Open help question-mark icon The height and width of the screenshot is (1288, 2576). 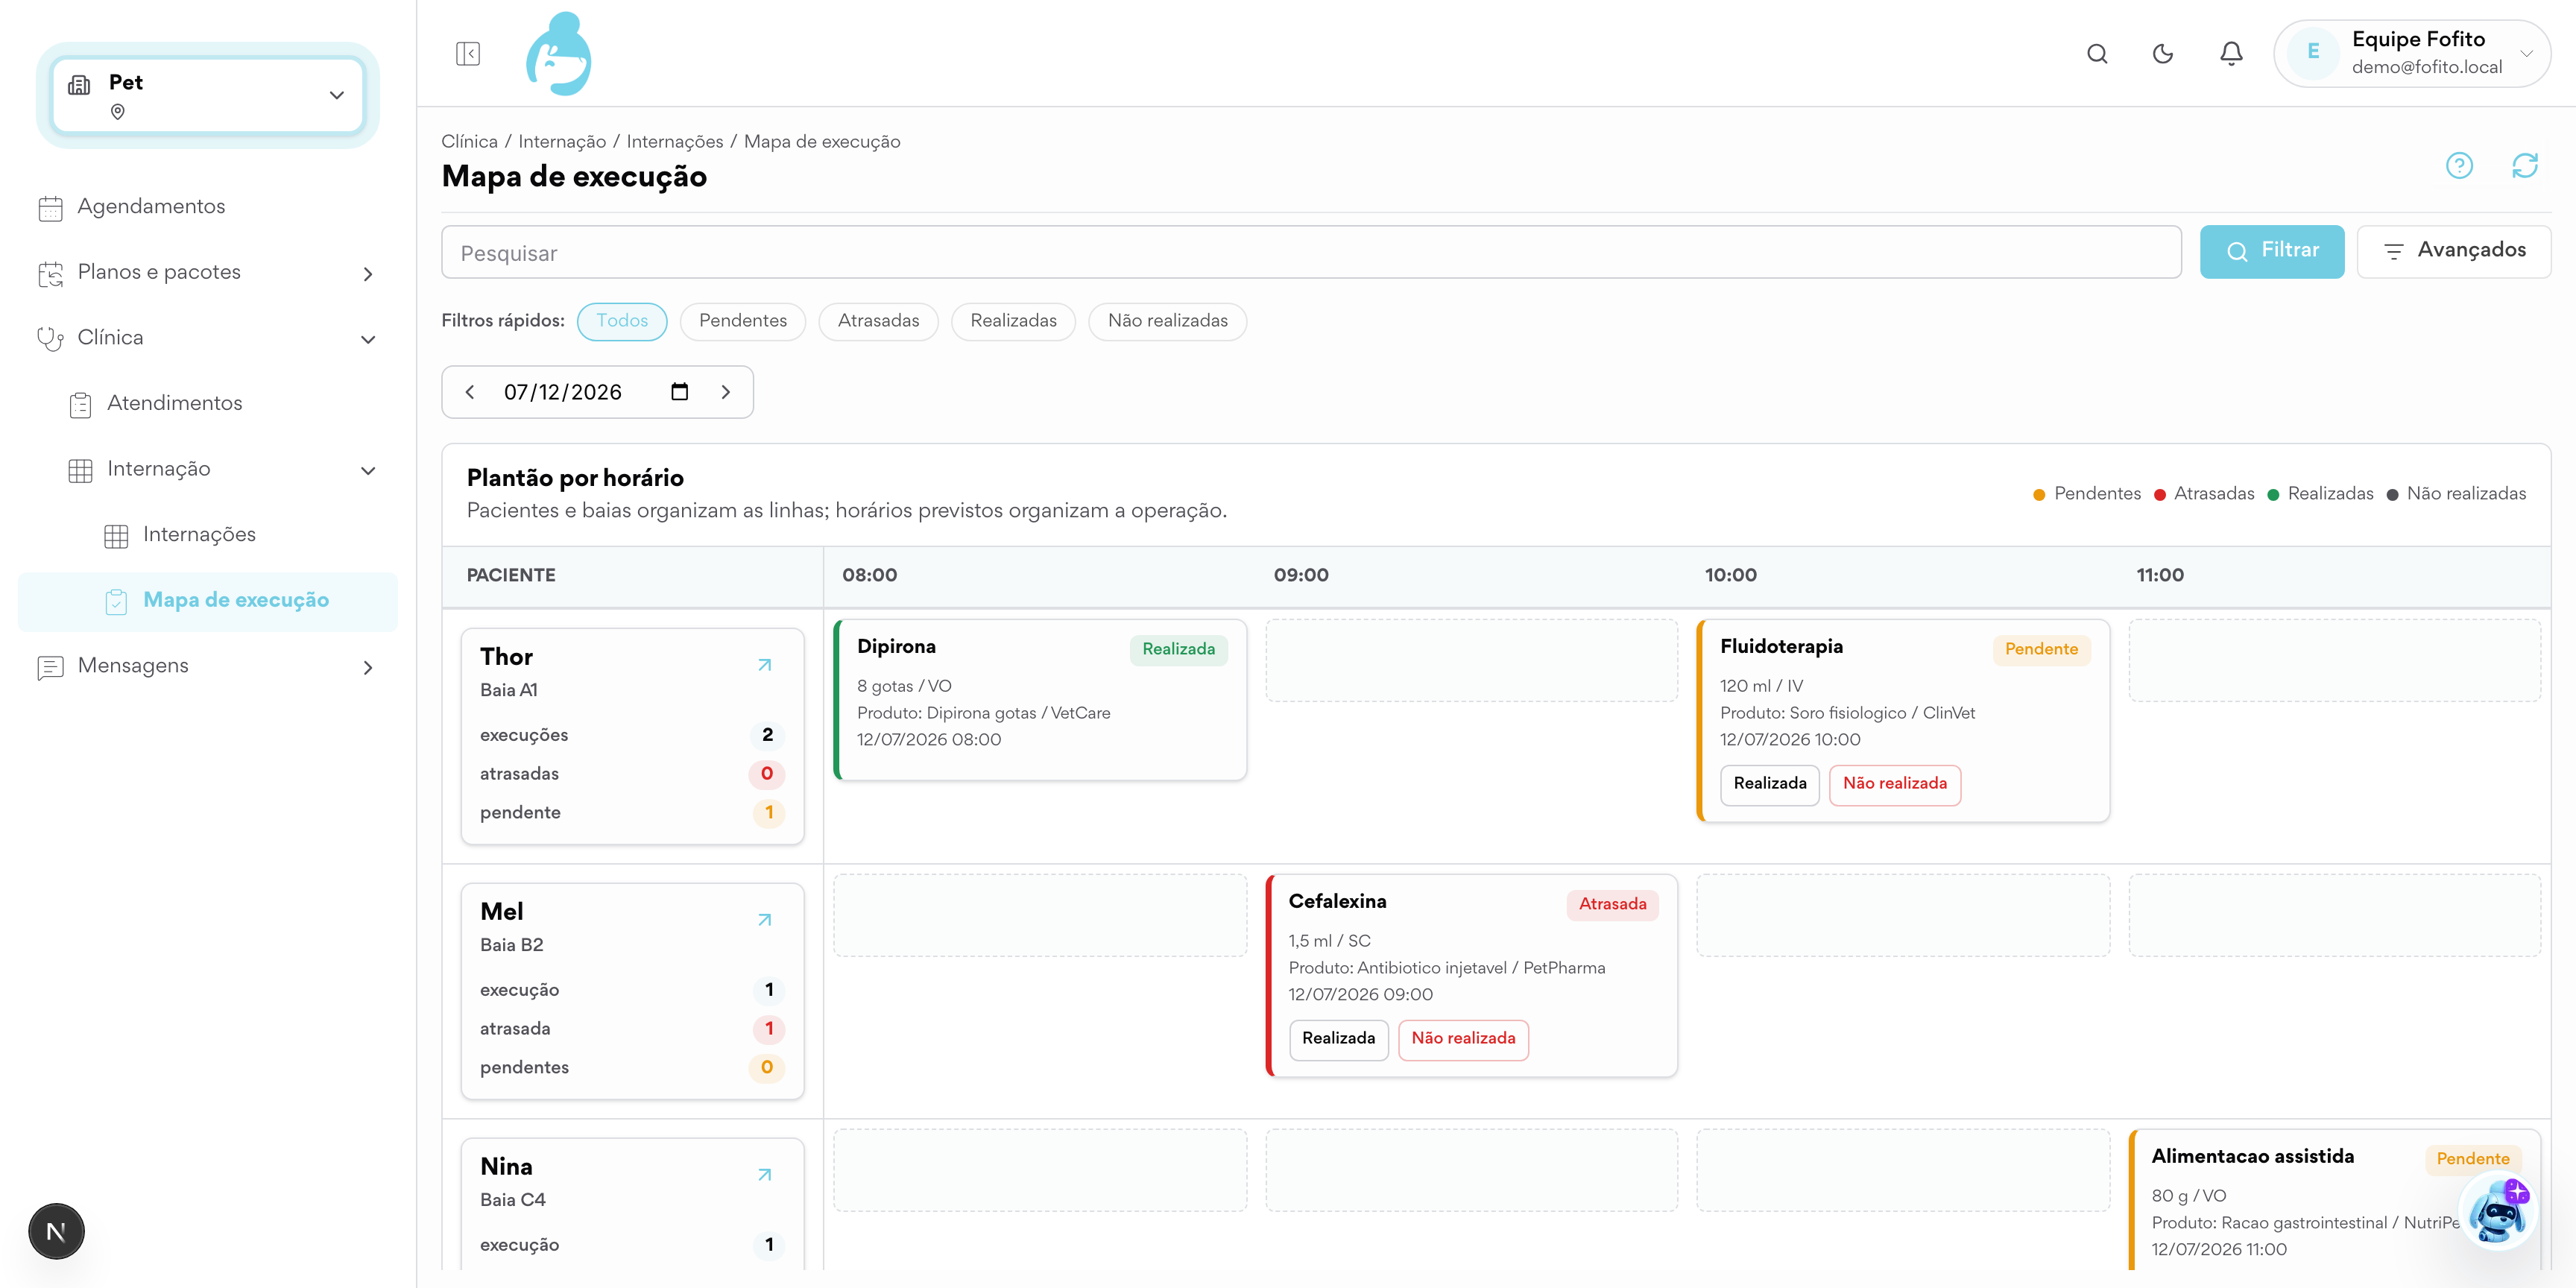click(x=2459, y=165)
